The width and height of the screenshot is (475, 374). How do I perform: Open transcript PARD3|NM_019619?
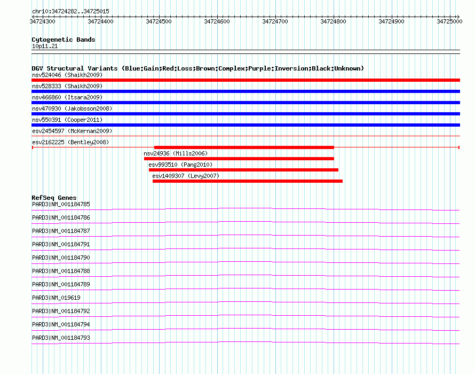(57, 298)
